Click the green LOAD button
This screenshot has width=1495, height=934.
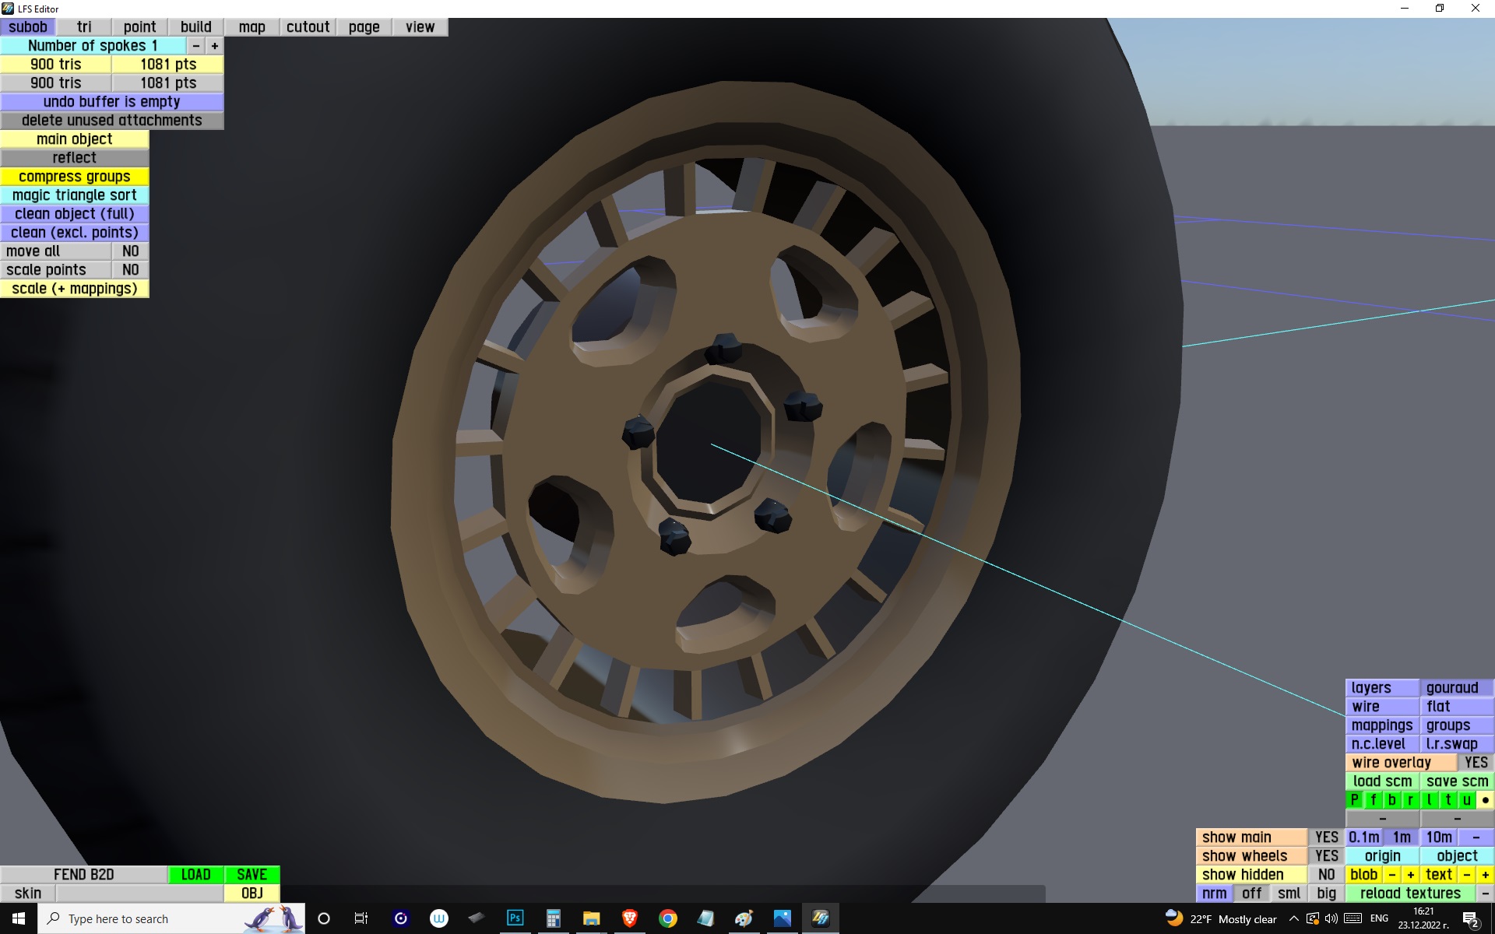(x=195, y=874)
